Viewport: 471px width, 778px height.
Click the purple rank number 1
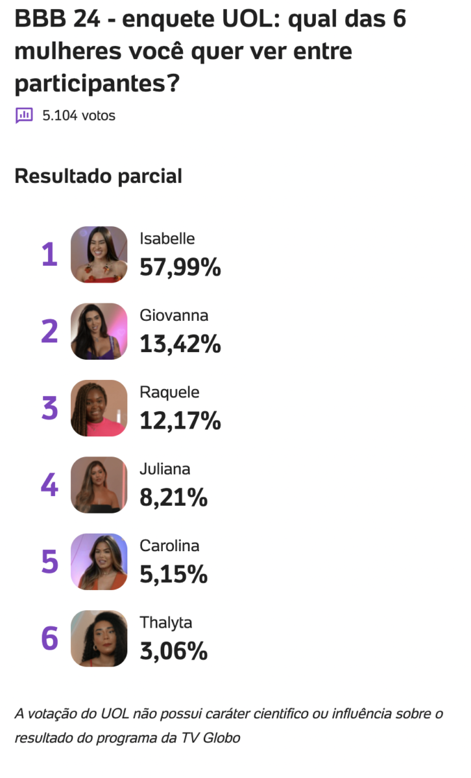click(x=49, y=255)
